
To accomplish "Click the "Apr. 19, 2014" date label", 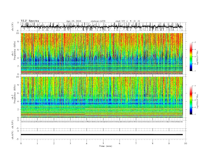I will (x=74, y=21).
